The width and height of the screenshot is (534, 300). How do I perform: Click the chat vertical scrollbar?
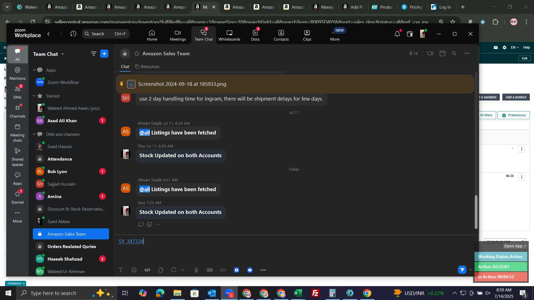[x=476, y=212]
